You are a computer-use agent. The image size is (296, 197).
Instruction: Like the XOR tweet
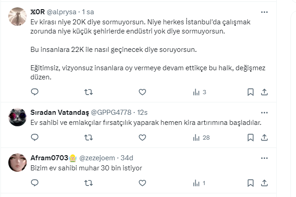click(x=142, y=92)
